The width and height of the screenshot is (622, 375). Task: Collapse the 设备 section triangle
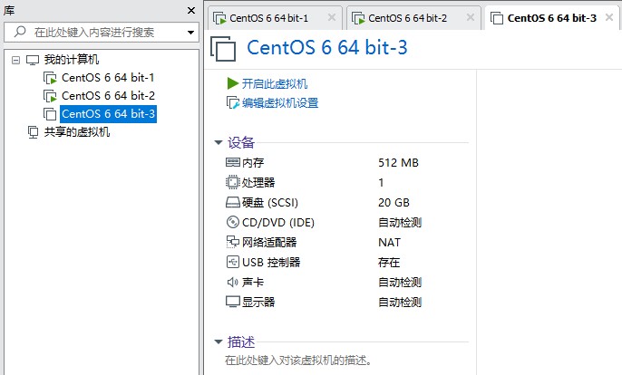pyautogui.click(x=219, y=142)
